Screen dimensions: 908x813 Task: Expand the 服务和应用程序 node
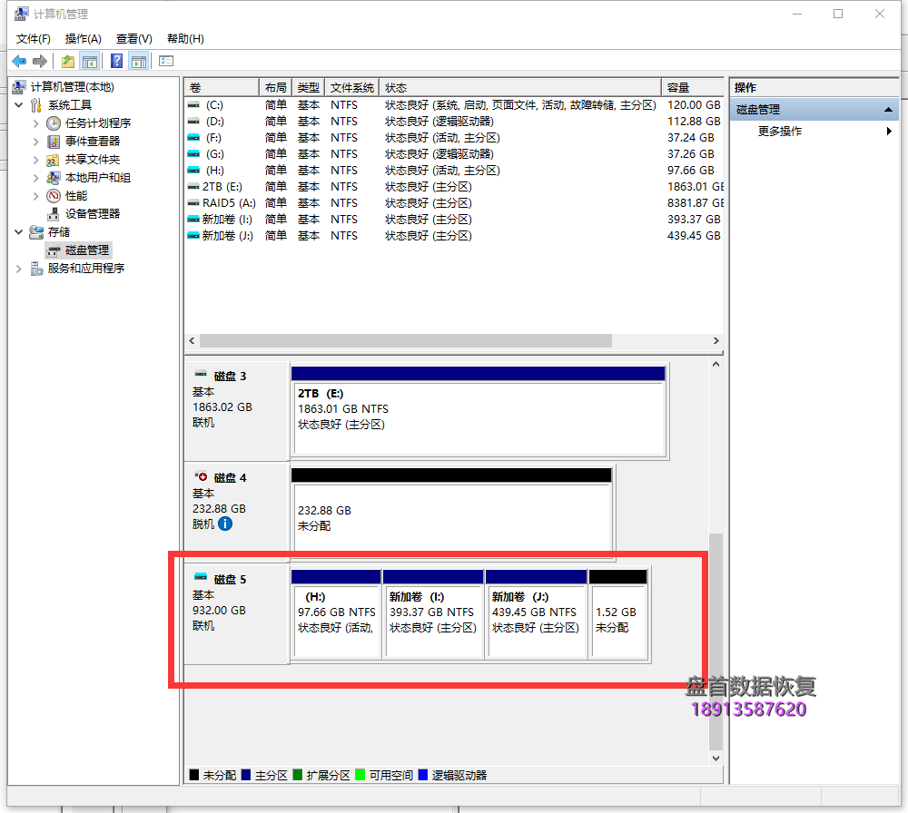coord(19,269)
